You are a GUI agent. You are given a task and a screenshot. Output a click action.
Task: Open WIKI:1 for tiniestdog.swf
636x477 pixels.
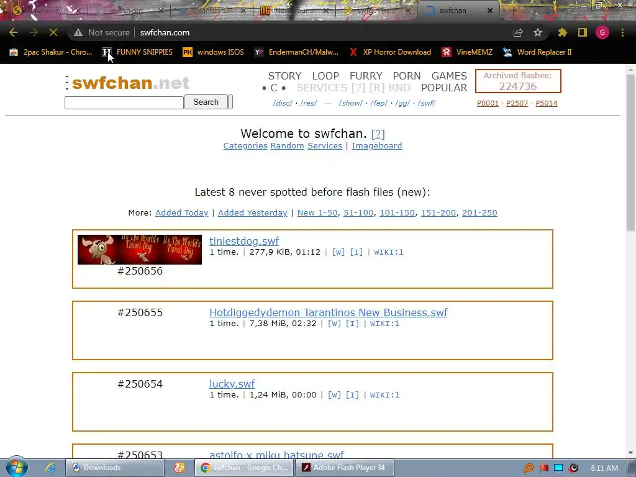point(389,252)
